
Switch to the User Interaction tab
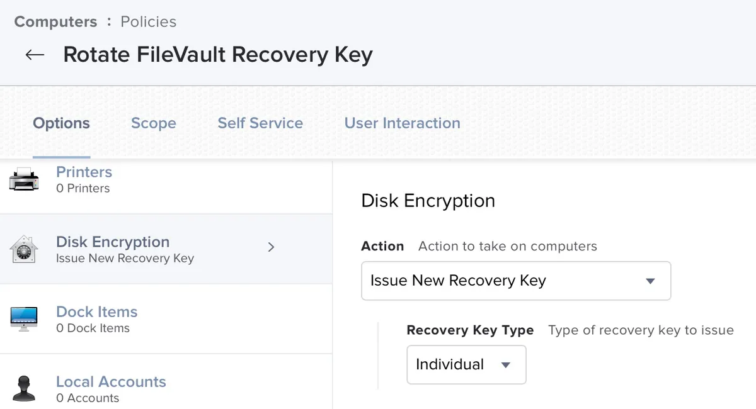(402, 123)
